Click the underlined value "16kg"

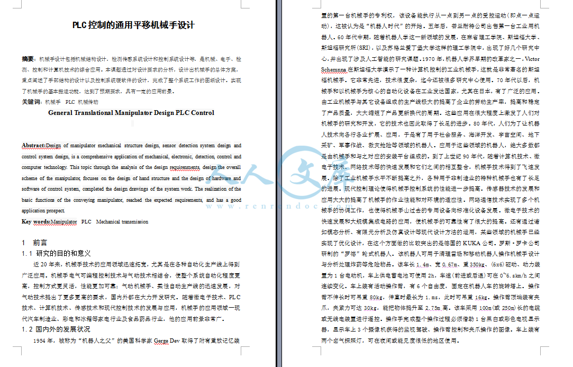tap(481, 297)
